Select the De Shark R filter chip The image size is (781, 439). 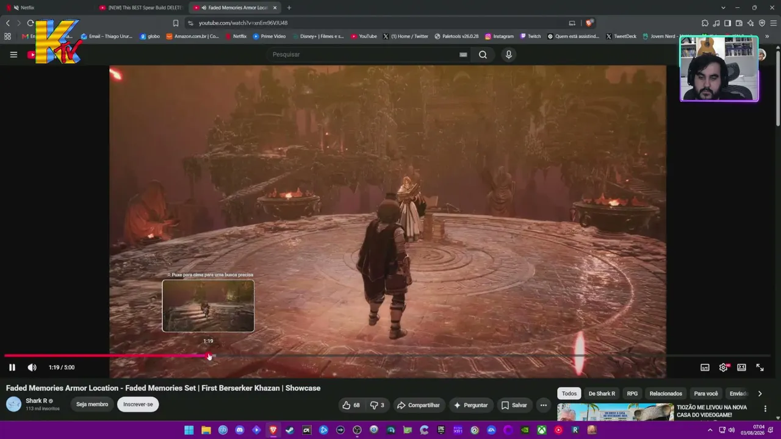pos(602,394)
